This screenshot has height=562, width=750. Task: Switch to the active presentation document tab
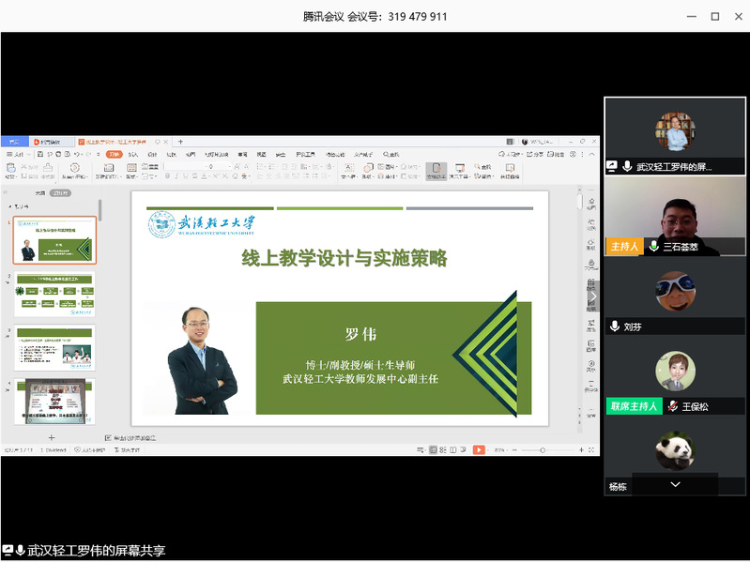pos(122,142)
